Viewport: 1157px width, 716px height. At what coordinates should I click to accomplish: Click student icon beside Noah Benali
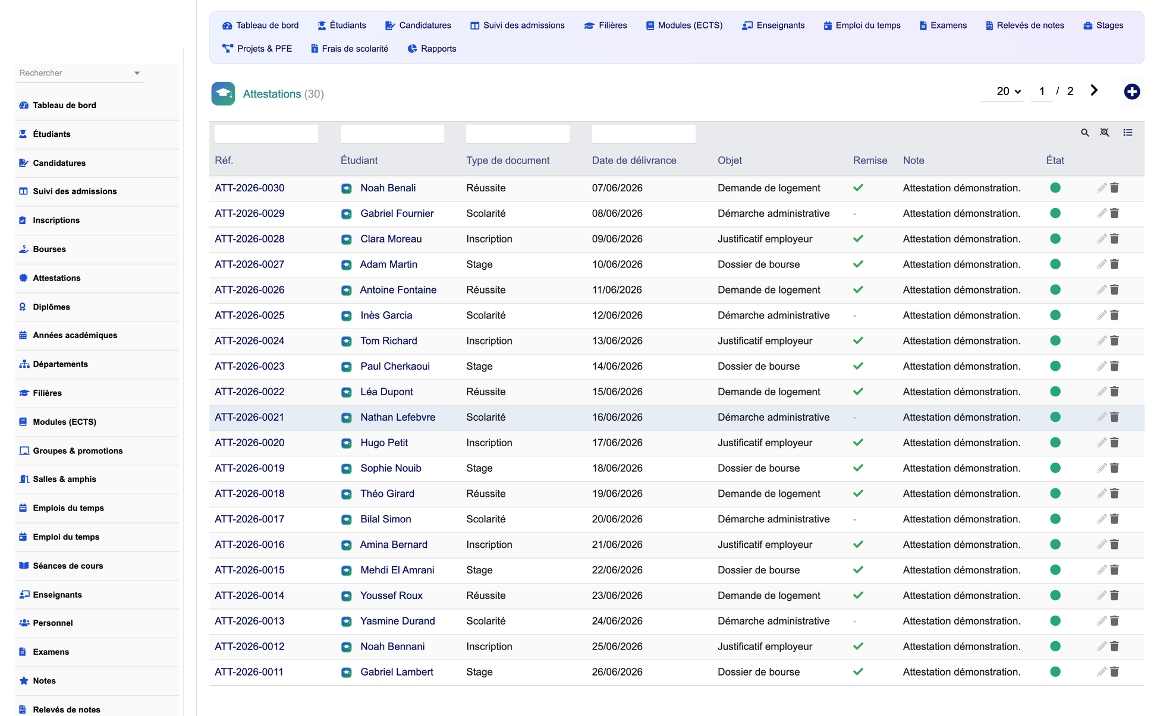[x=346, y=188]
